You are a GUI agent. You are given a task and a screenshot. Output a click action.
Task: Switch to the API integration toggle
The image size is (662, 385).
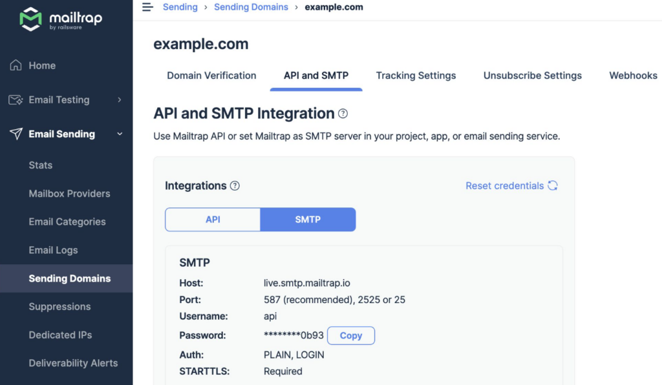pyautogui.click(x=213, y=219)
